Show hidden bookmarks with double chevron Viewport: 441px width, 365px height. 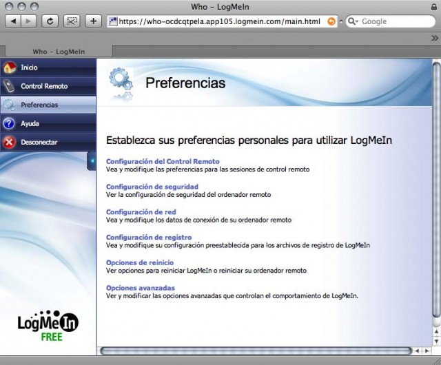click(435, 39)
